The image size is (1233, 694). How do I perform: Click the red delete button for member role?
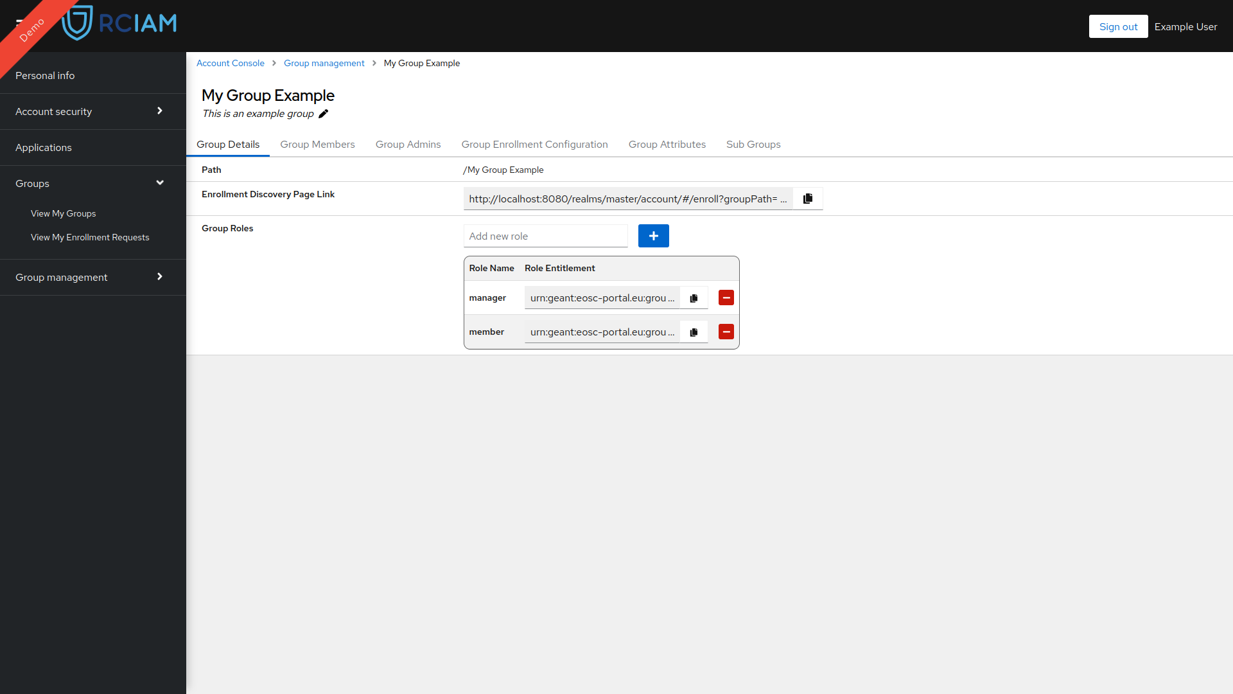726,332
